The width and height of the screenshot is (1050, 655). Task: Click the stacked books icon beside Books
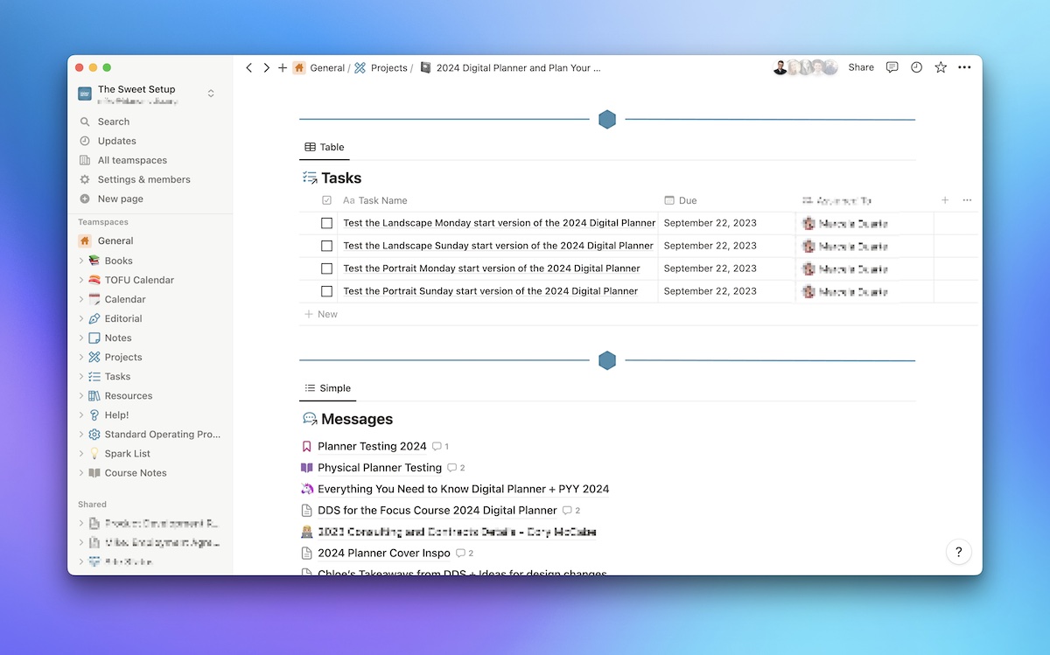click(94, 261)
